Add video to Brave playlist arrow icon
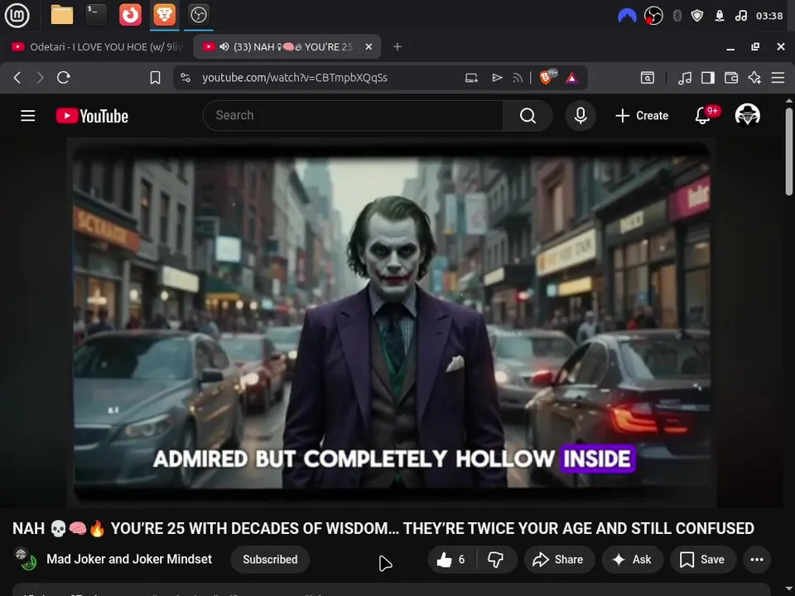Image resolution: width=795 pixels, height=596 pixels. click(x=497, y=78)
